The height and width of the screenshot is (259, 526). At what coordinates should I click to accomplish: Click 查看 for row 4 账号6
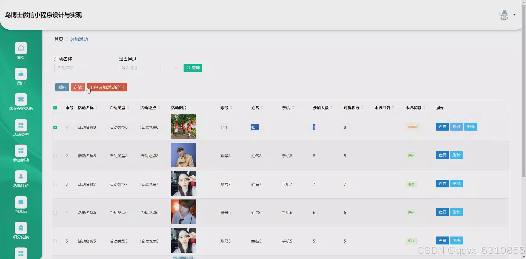(x=442, y=212)
